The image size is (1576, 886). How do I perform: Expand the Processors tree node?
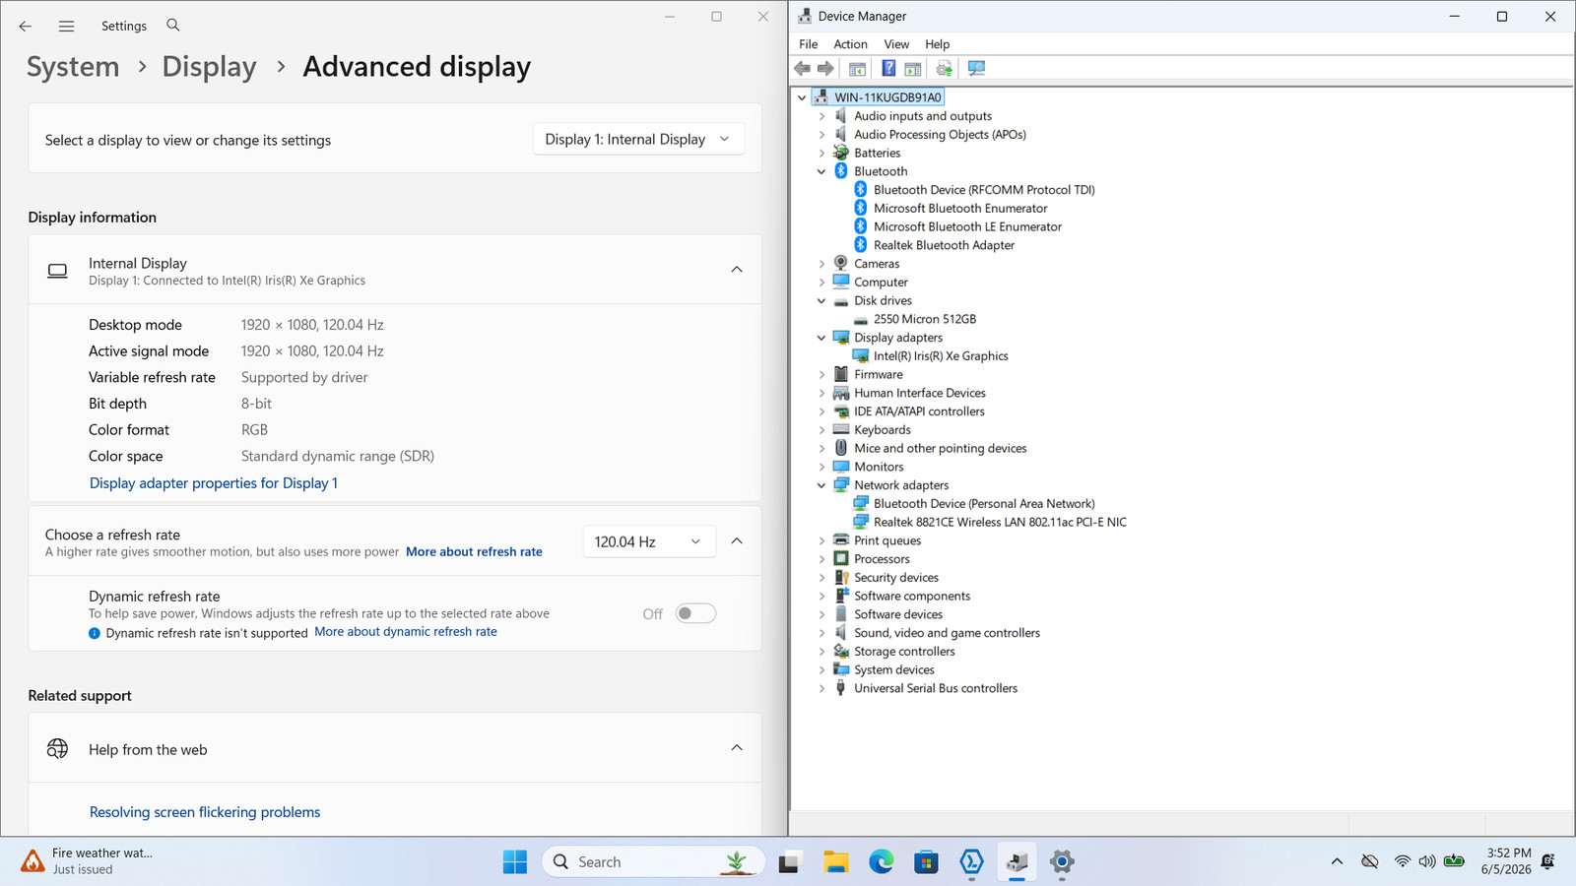pos(821,559)
